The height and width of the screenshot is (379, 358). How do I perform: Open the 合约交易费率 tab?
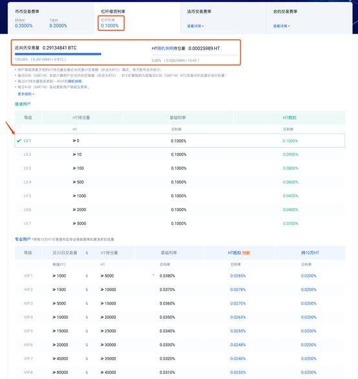coord(309,18)
